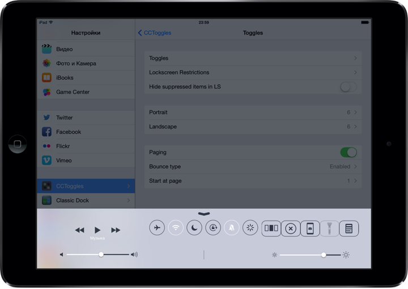This screenshot has width=408, height=289.
Task: Open the Toggles row
Action: click(x=253, y=58)
